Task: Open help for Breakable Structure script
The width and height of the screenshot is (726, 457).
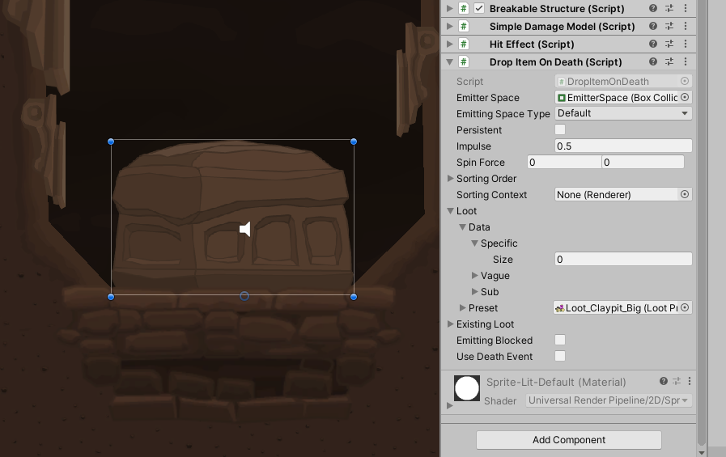Action: [x=653, y=9]
